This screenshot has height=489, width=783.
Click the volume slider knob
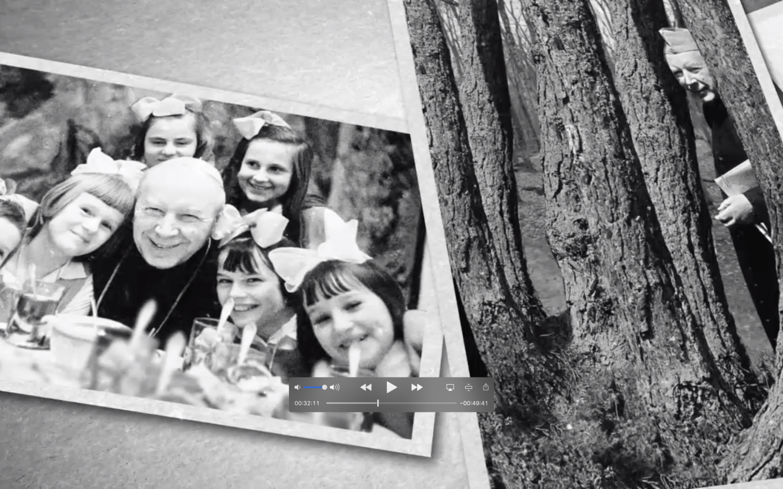[x=324, y=387]
